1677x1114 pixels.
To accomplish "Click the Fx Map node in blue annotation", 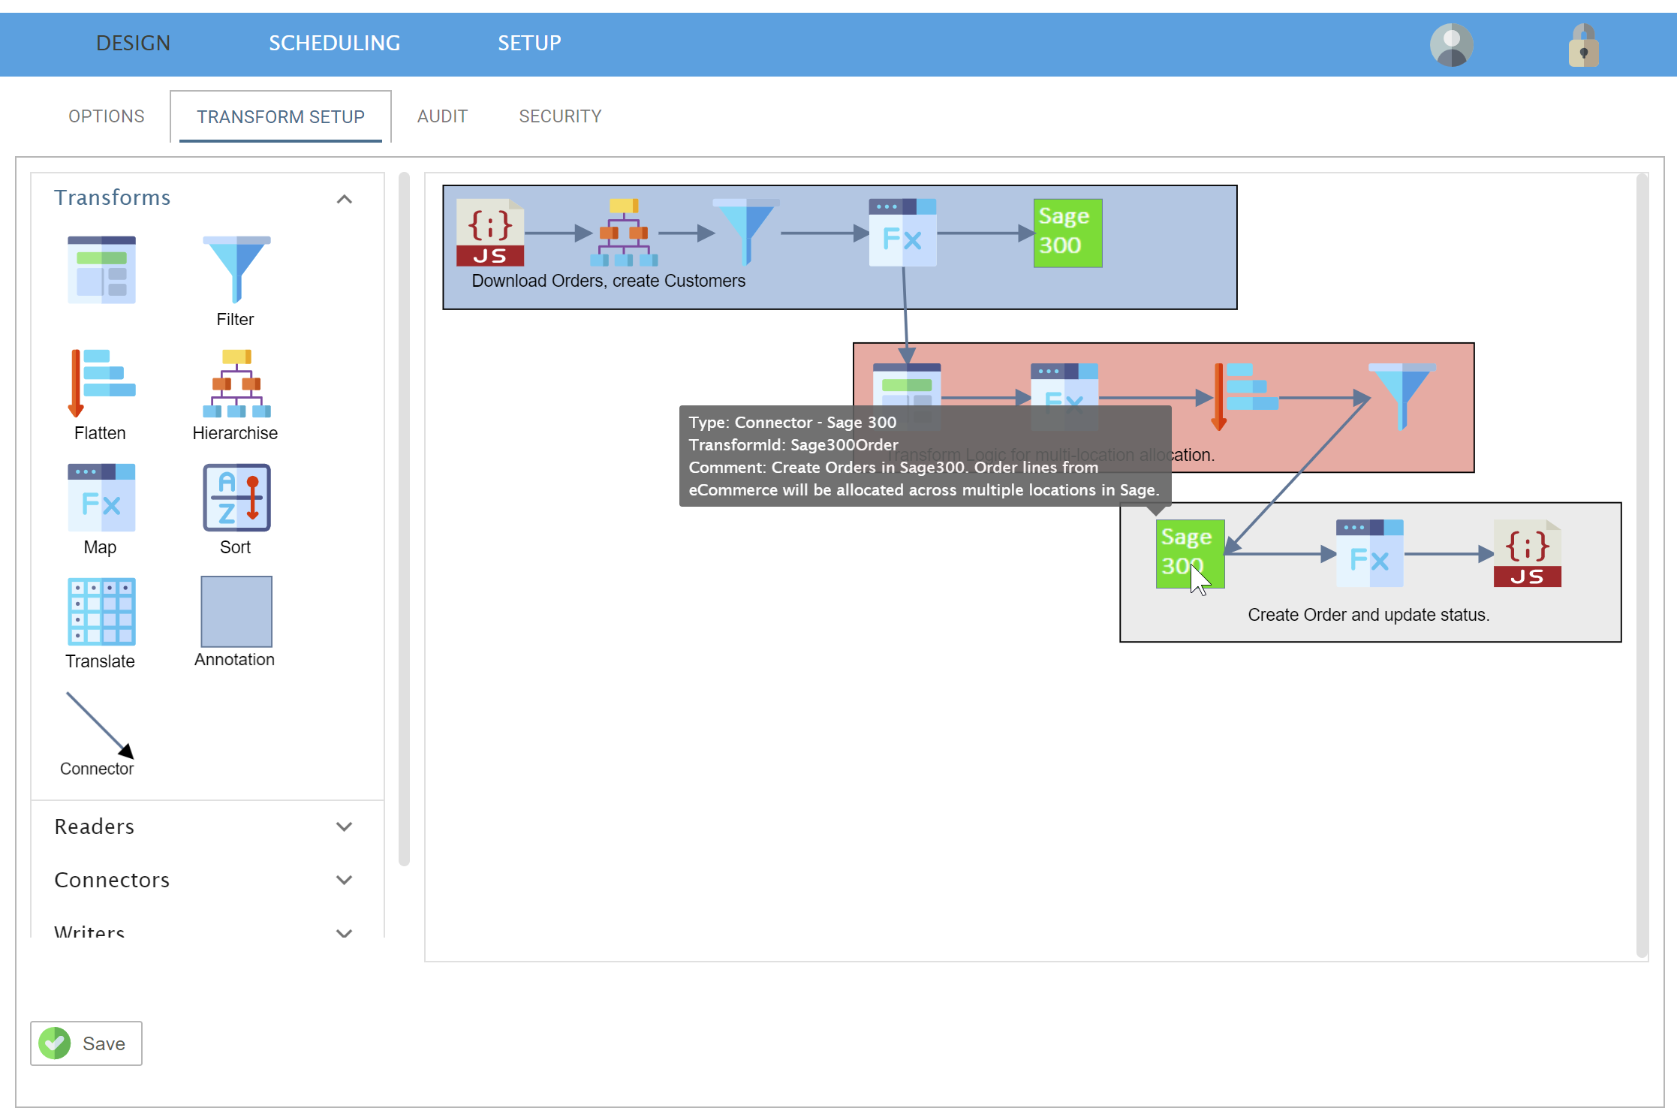I will pos(902,232).
